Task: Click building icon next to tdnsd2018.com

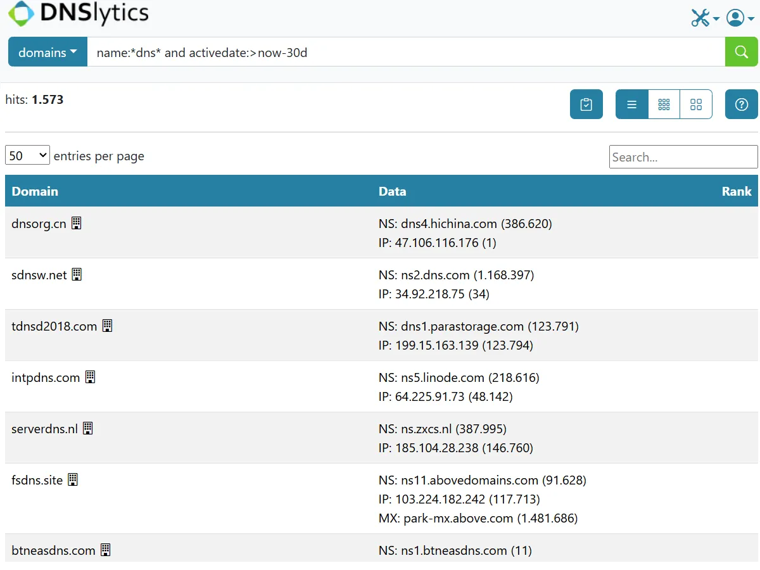Action: [108, 326]
